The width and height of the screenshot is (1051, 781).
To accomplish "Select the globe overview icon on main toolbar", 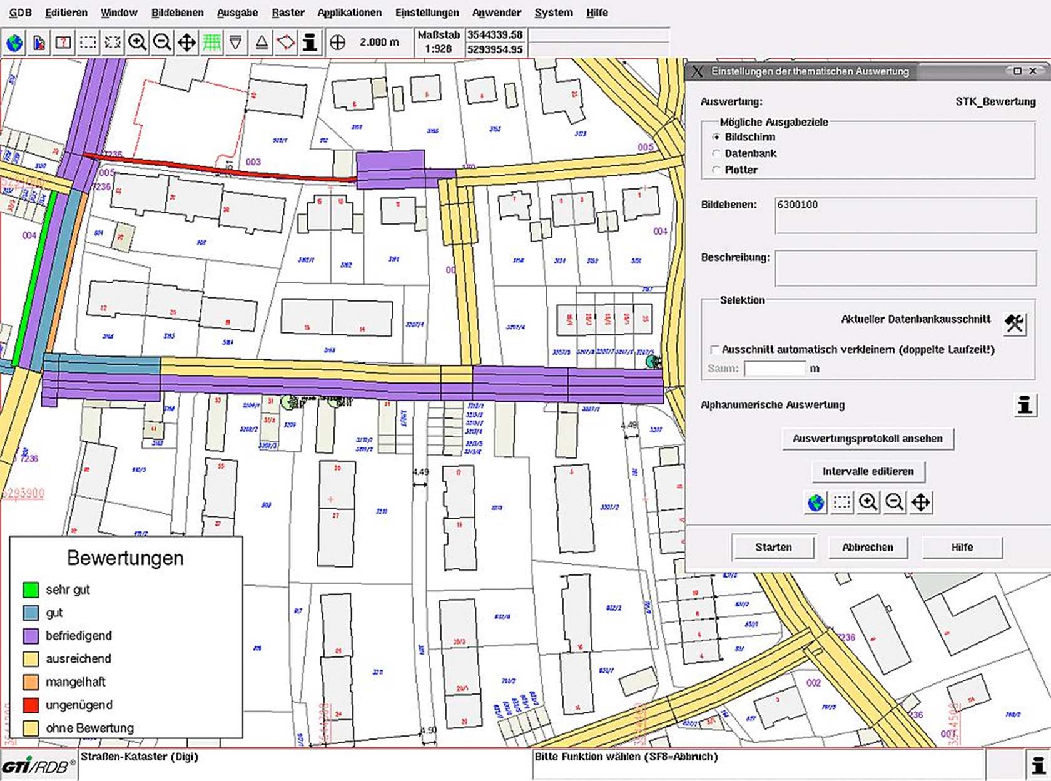I will [15, 43].
